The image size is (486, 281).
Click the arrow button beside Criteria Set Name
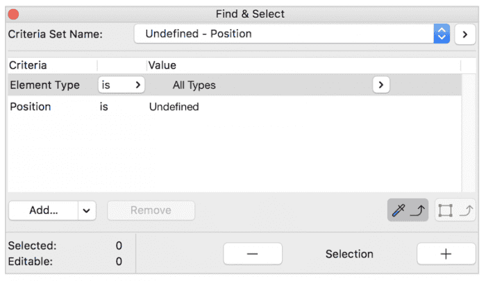tap(465, 34)
